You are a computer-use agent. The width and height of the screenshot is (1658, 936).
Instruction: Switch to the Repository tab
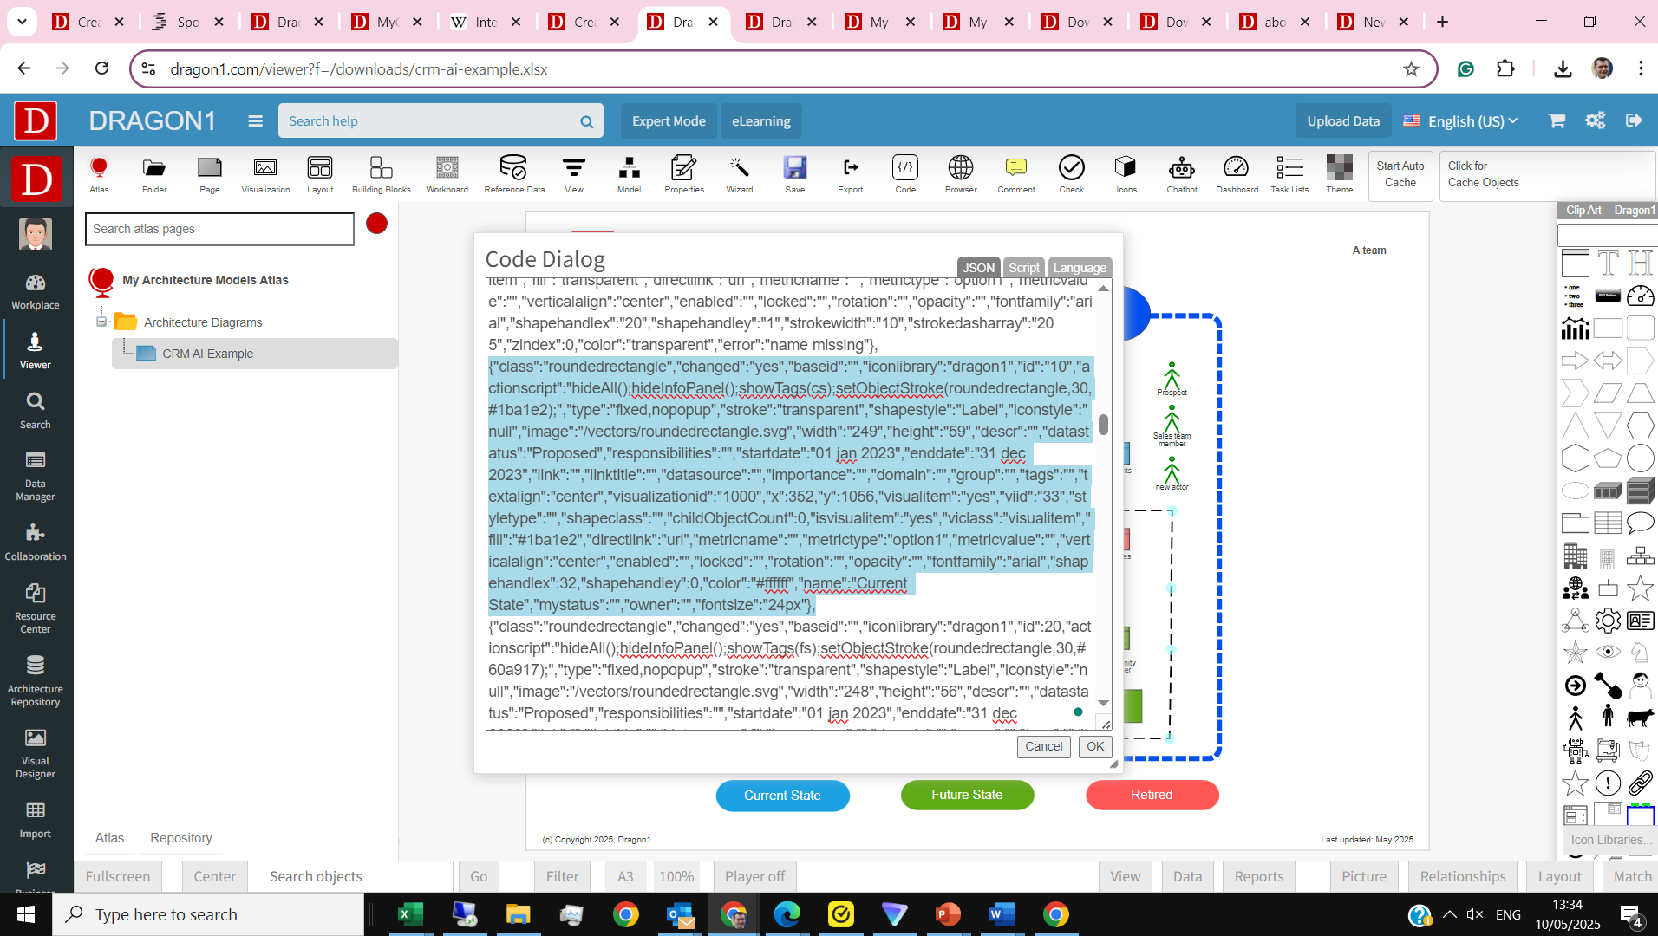[181, 837]
